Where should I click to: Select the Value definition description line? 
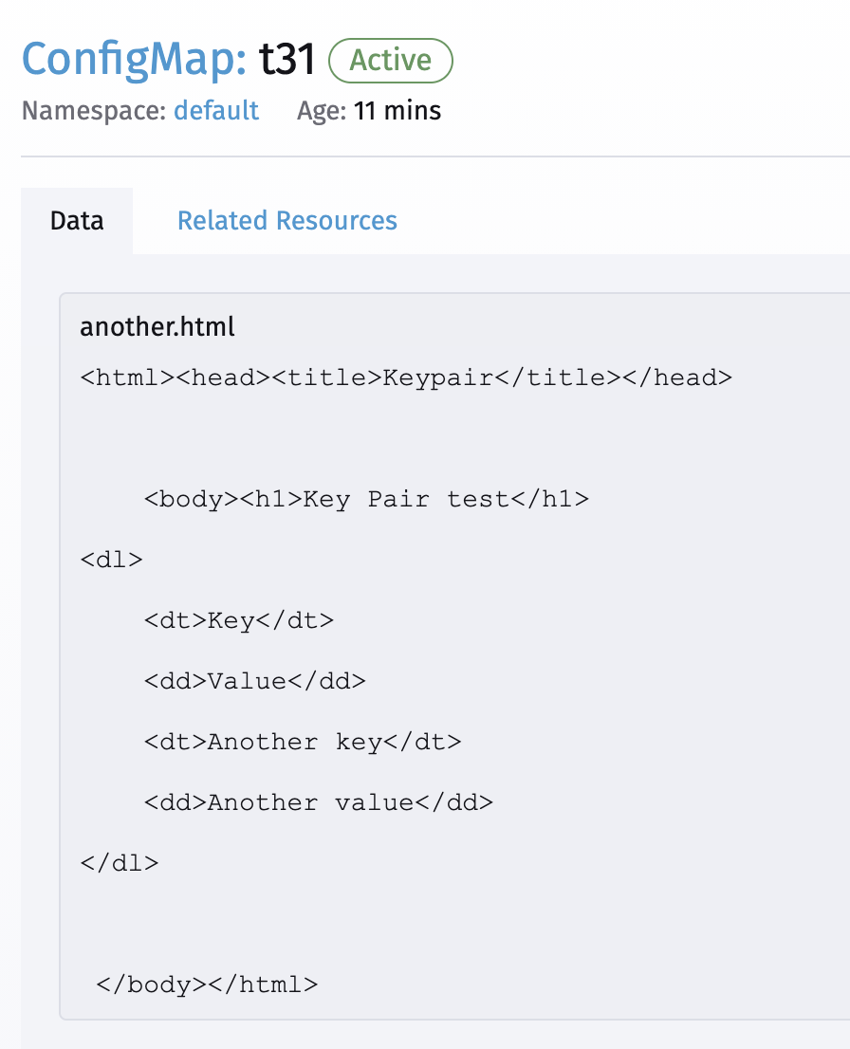254,680
